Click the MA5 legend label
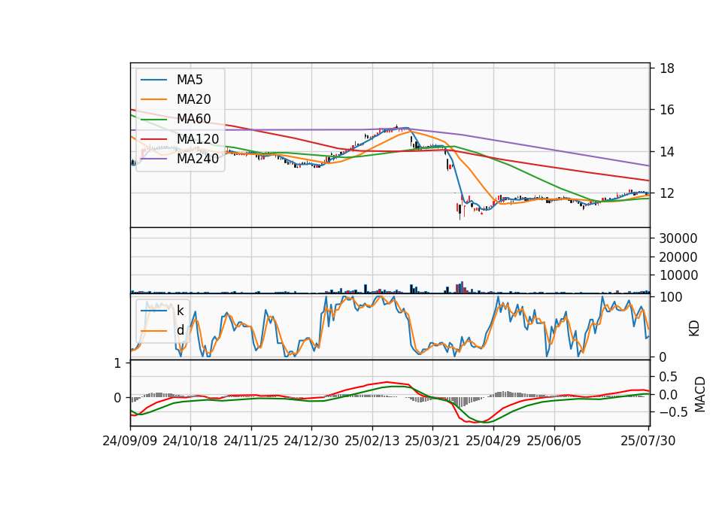The height and width of the screenshot is (519, 722). coord(190,80)
